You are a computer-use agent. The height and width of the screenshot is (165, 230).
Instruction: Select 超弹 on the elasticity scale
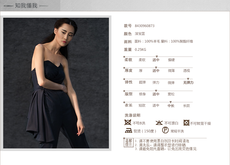click(x=142, y=82)
